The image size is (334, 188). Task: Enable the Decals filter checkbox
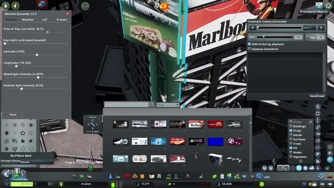click(x=291, y=135)
